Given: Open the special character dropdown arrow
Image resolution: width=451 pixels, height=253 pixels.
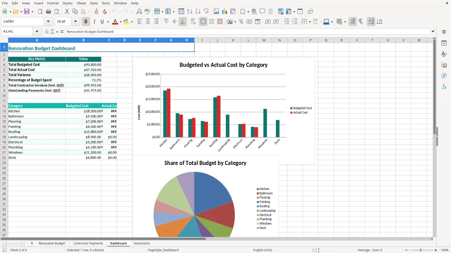Looking at the screenshot, I should click(248, 12).
